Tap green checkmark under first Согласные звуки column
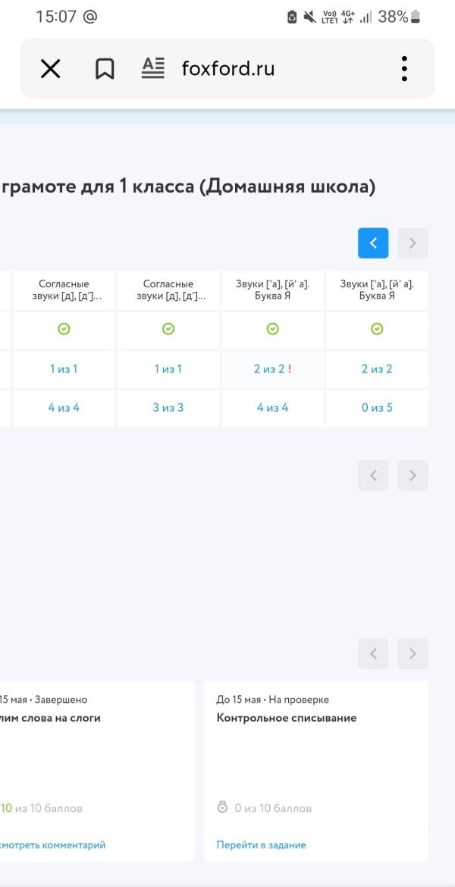This screenshot has height=887, width=455. [x=64, y=330]
